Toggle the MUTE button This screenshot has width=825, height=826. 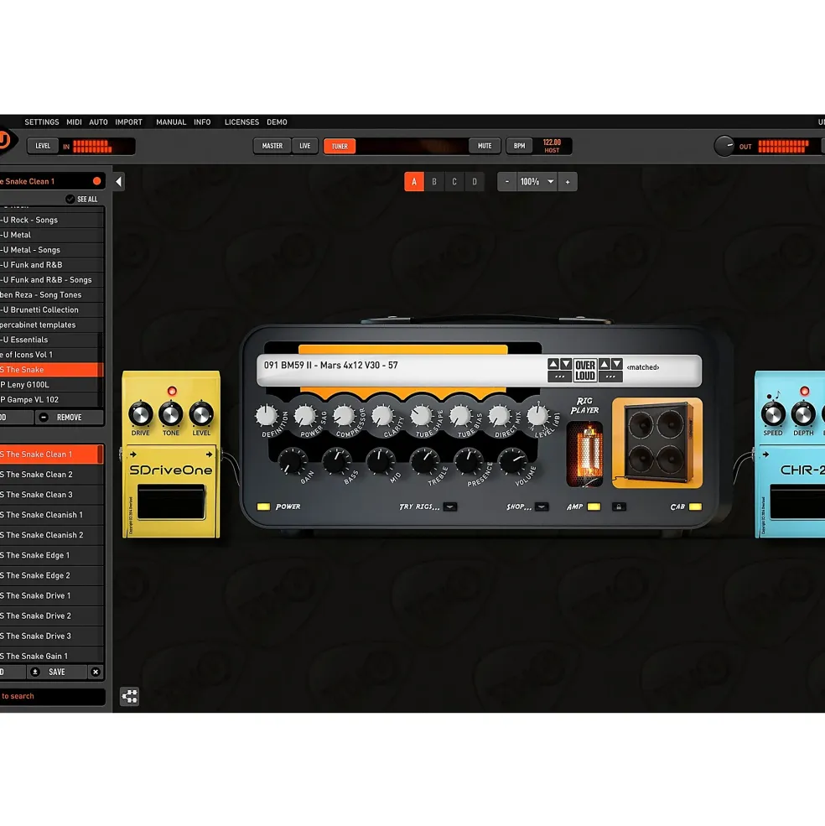click(x=485, y=146)
